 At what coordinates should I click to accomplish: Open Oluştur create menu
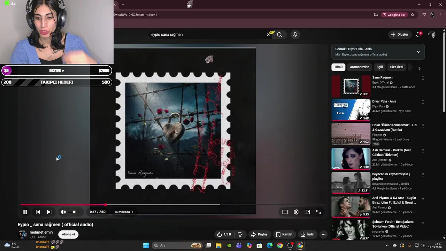[399, 35]
